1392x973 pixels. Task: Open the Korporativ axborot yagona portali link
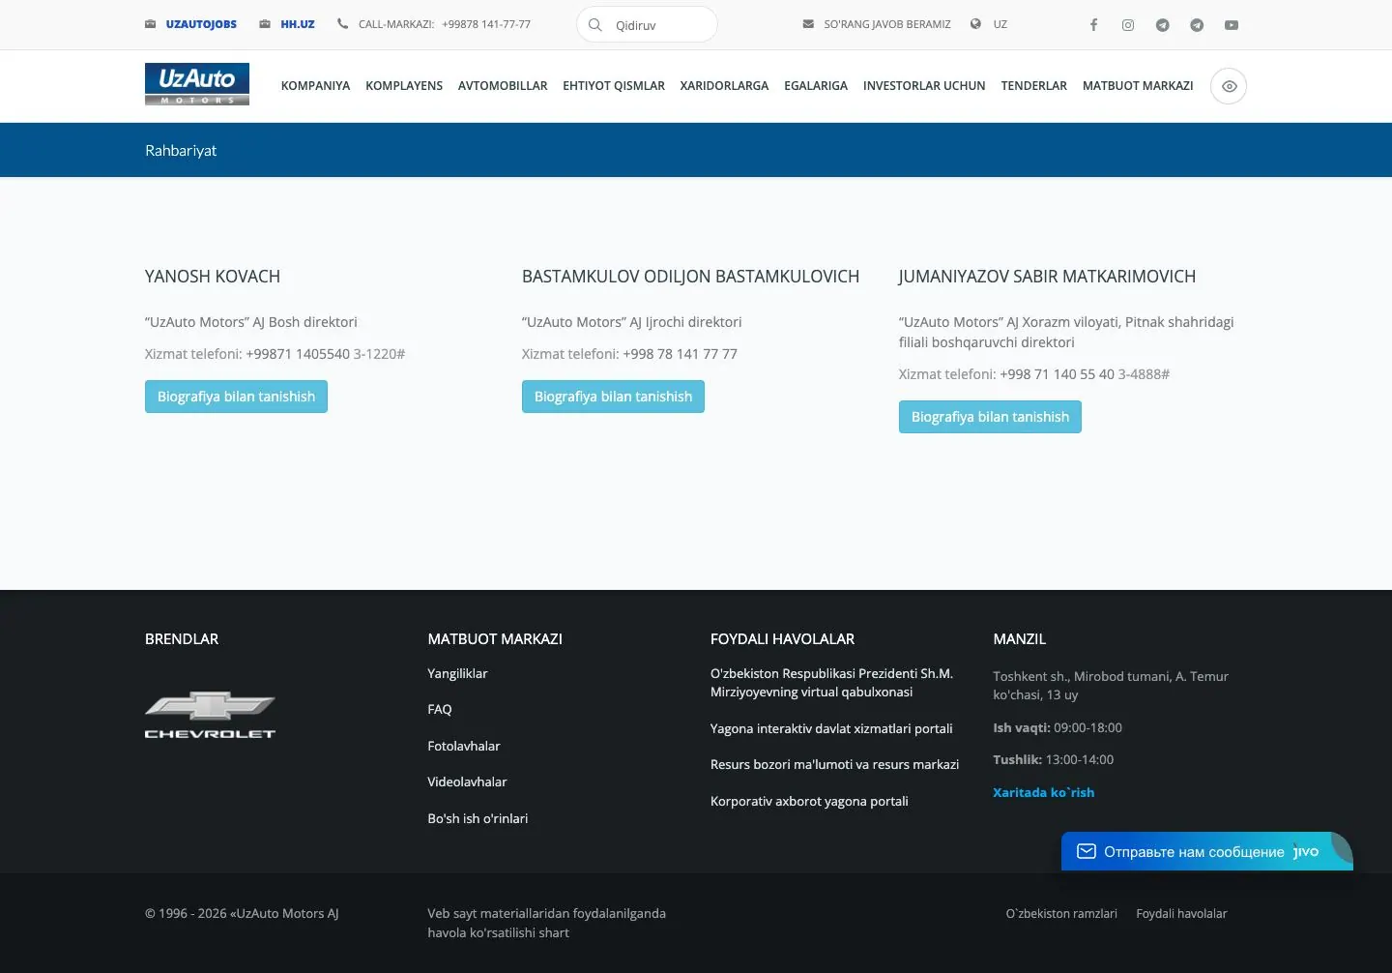(809, 801)
